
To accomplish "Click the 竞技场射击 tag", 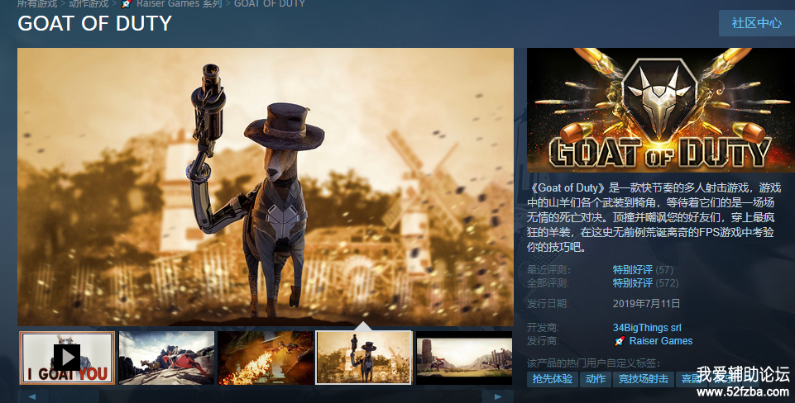I will (643, 379).
